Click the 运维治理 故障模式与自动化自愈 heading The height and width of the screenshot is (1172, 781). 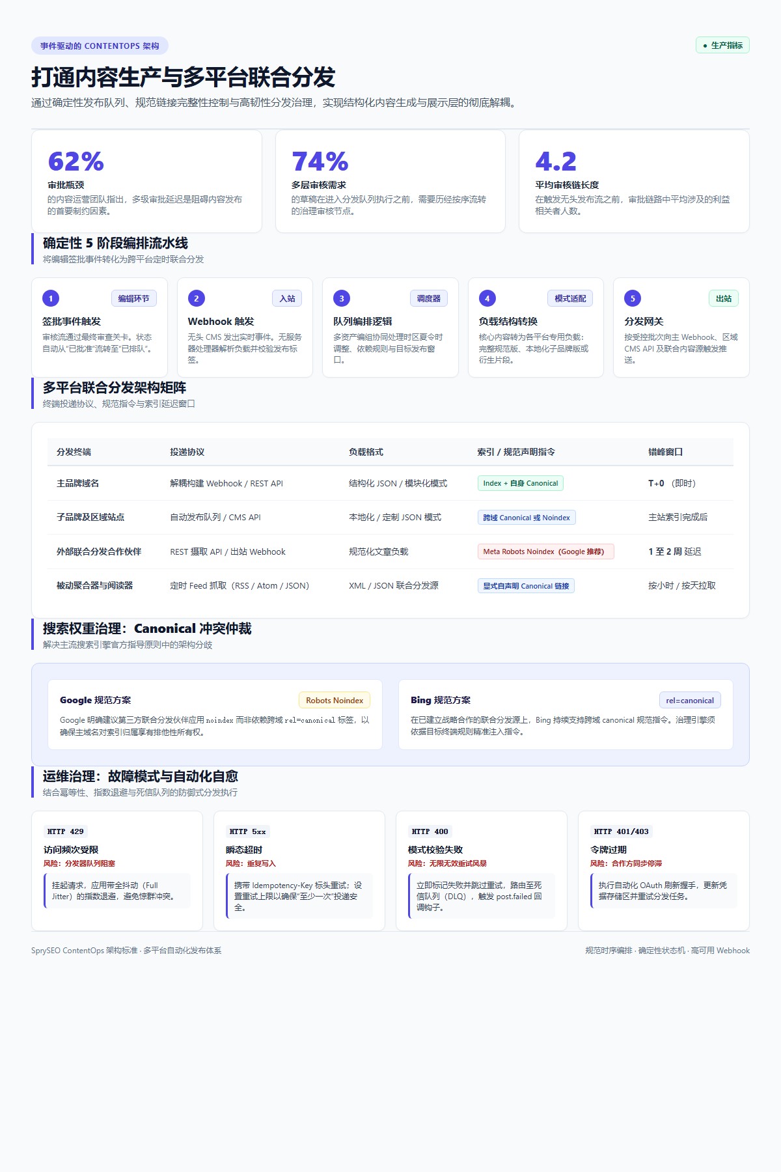coord(141,776)
